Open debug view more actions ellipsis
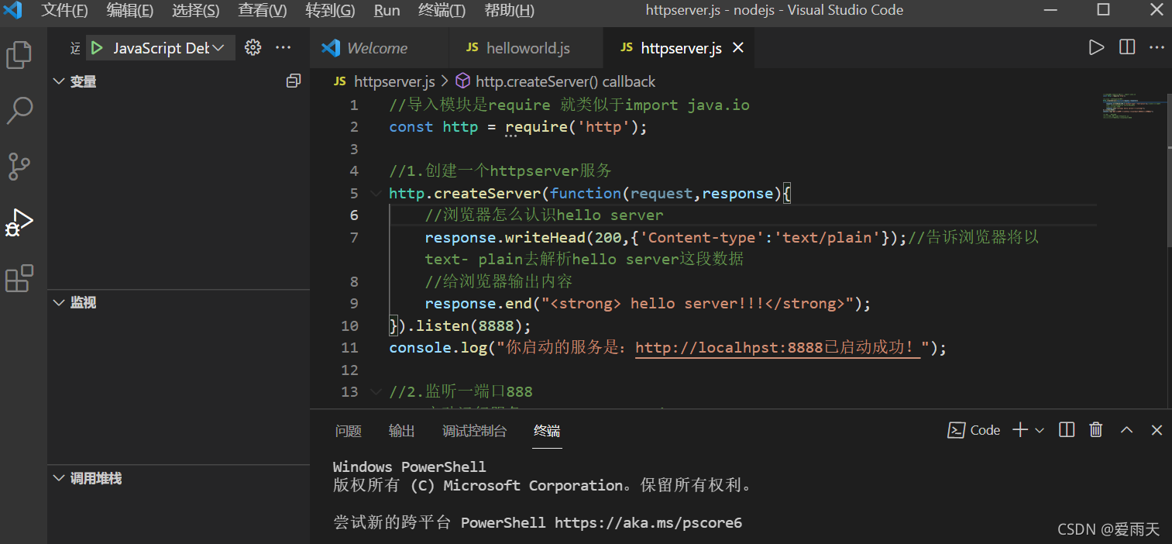Image resolution: width=1172 pixels, height=544 pixels. click(x=284, y=48)
